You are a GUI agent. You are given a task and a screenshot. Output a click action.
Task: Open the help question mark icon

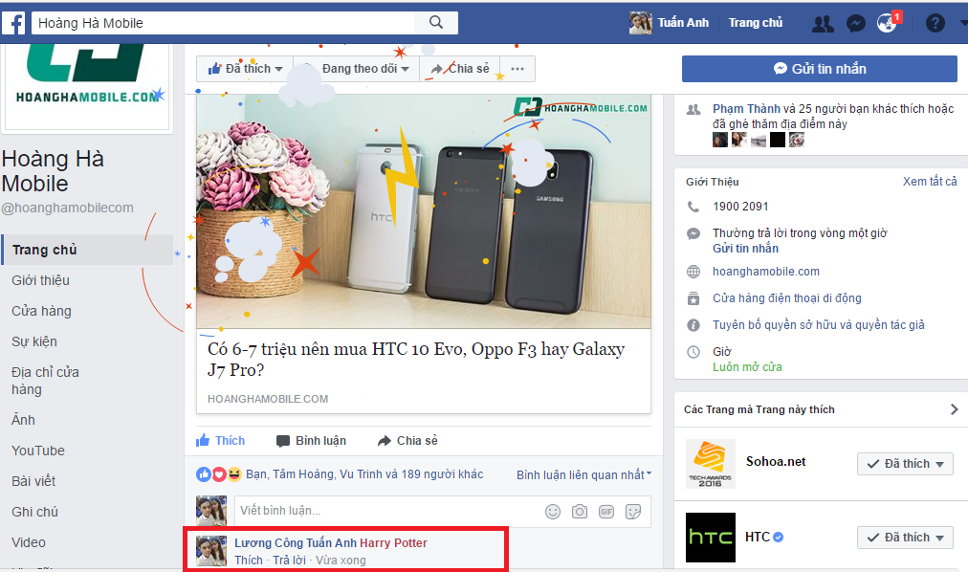pyautogui.click(x=935, y=23)
